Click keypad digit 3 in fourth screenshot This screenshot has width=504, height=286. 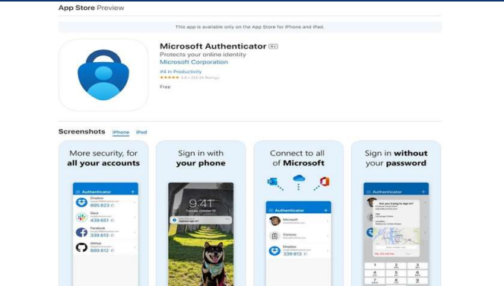coord(417,266)
